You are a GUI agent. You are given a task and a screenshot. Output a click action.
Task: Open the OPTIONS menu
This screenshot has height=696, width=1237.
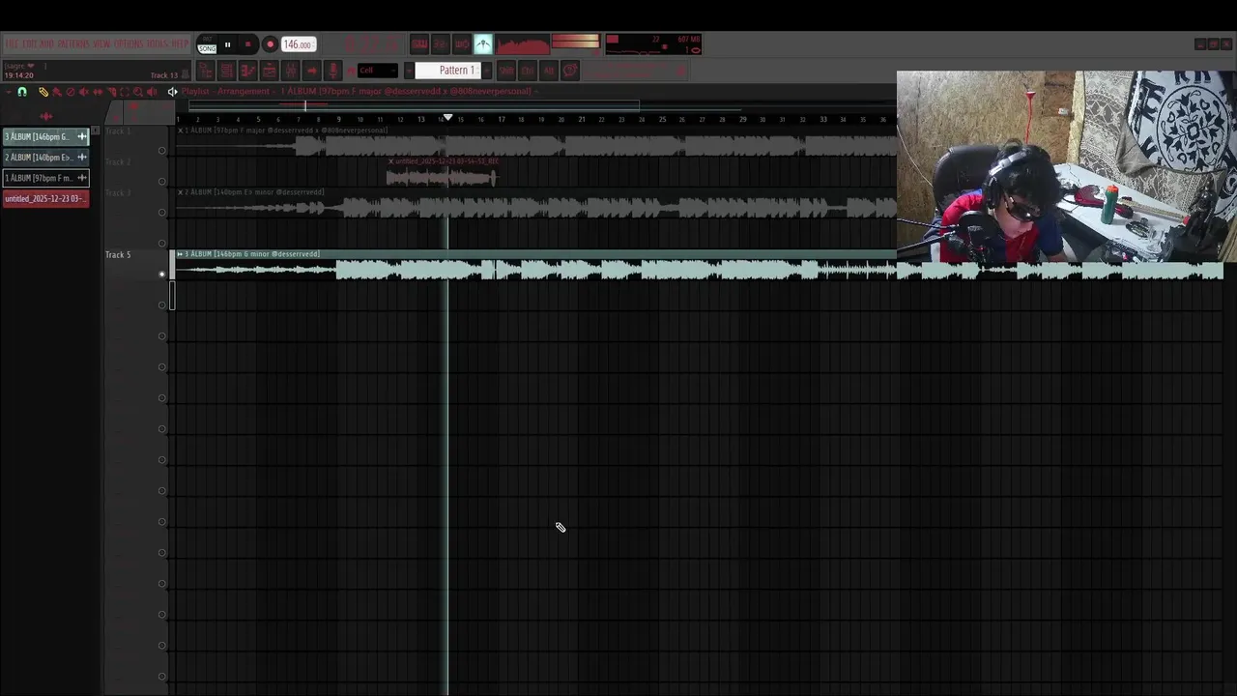pos(129,43)
